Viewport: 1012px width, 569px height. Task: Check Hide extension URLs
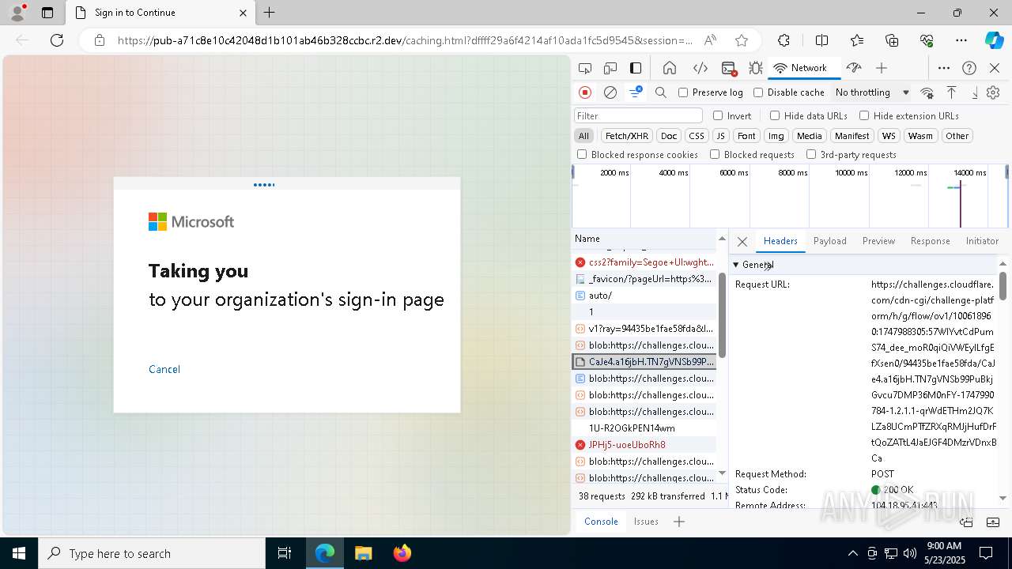[864, 115]
